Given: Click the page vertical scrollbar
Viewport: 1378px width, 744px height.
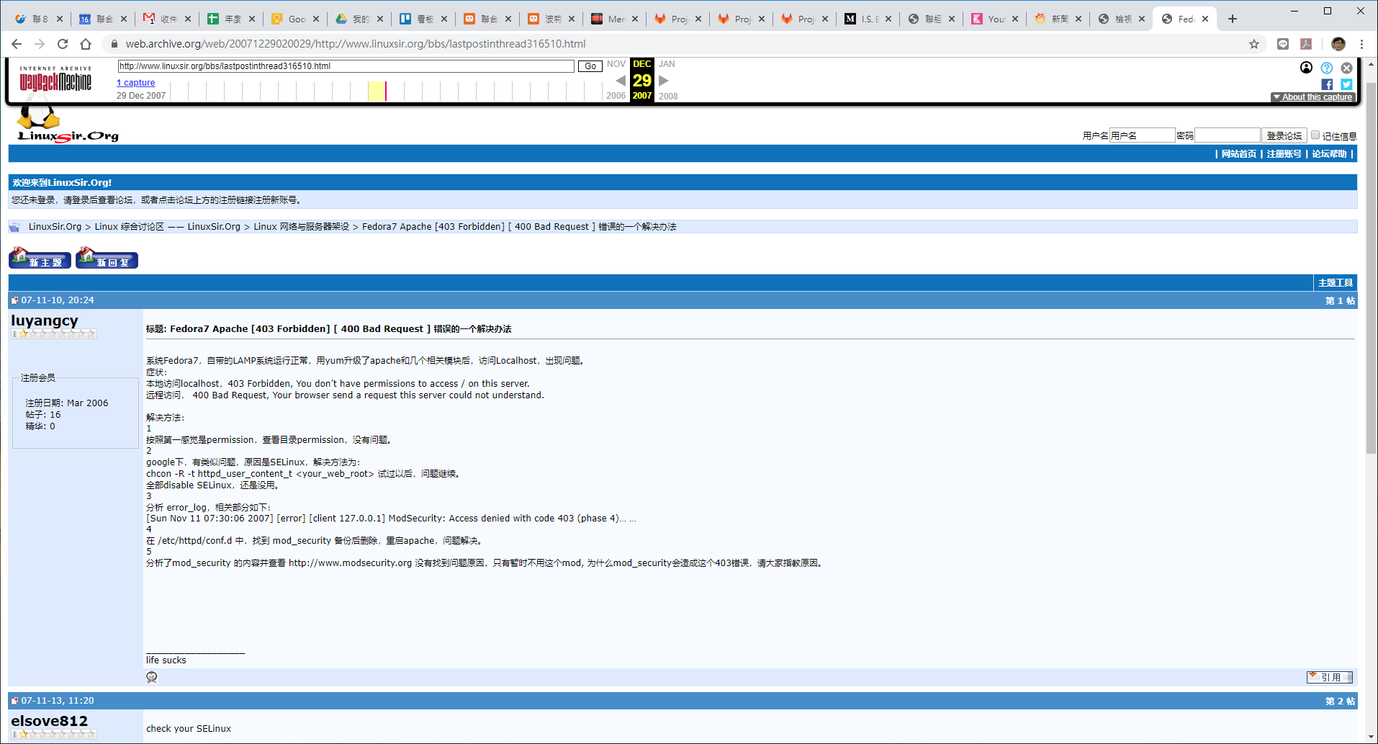Looking at the screenshot, I should pos(1371,266).
